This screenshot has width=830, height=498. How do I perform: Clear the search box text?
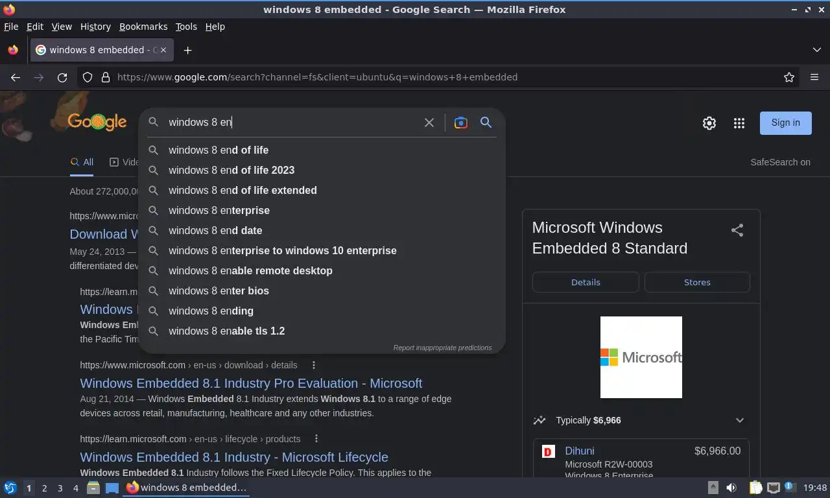pos(429,123)
